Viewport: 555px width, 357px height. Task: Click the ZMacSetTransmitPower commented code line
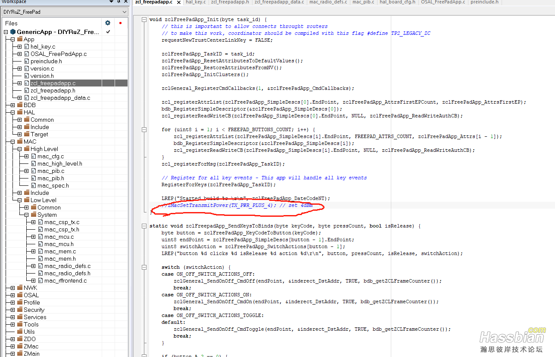click(237, 205)
